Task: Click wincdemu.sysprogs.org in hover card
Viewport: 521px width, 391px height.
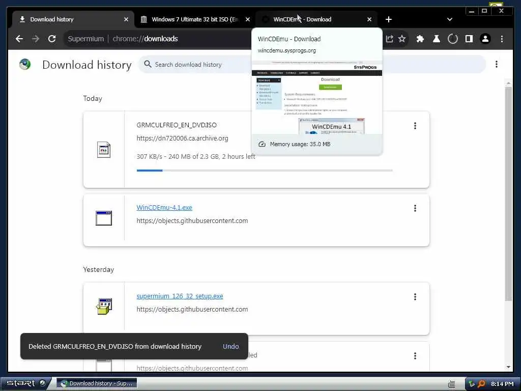Action: point(287,50)
